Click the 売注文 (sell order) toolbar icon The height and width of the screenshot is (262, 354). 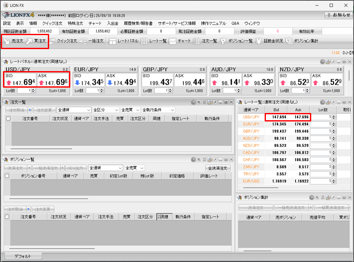tap(13, 41)
